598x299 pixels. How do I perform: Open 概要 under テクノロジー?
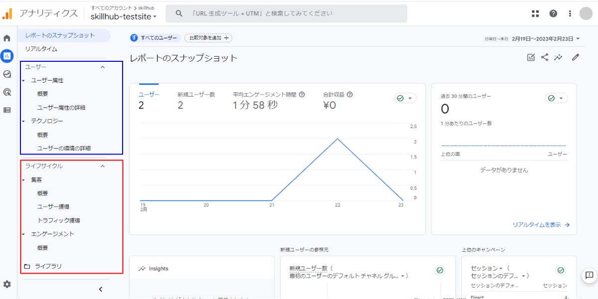(x=43, y=135)
